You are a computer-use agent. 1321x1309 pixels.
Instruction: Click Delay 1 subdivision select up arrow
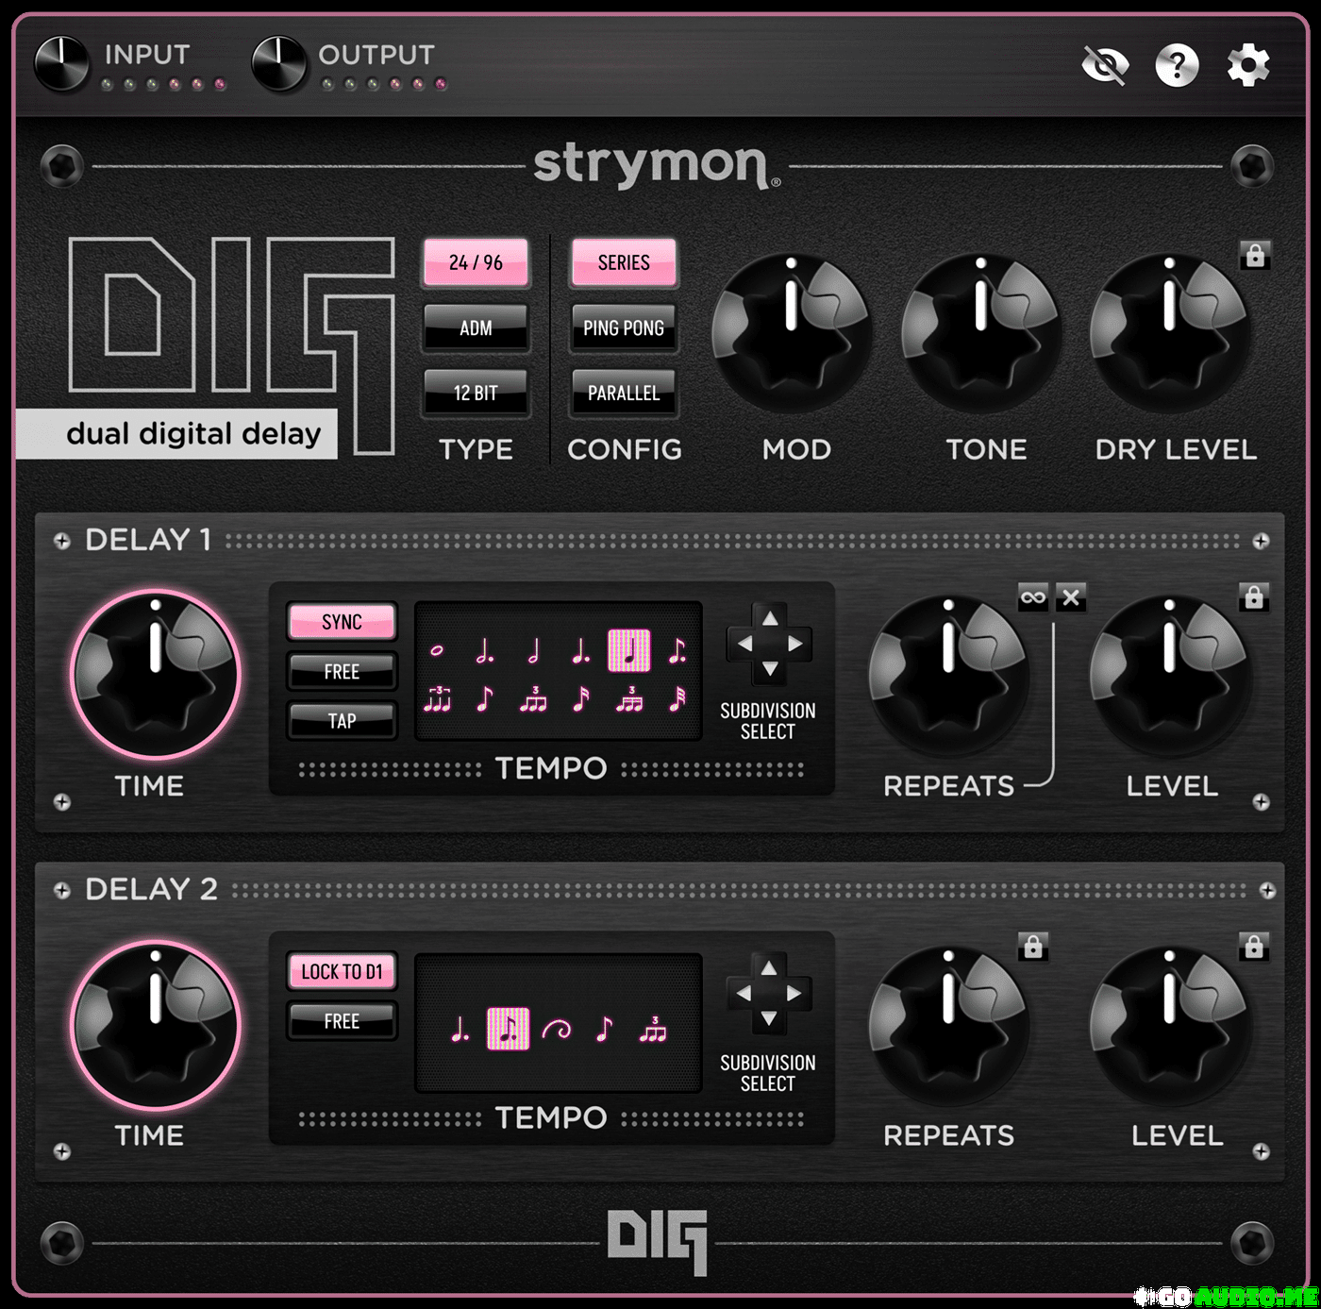770,618
